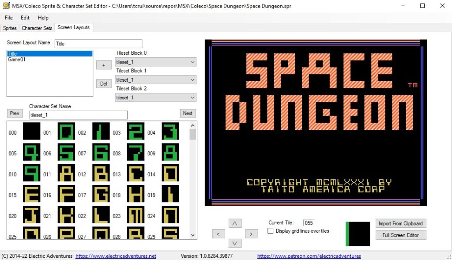Choose tile 006 showing green digit 5

click(x=66, y=152)
